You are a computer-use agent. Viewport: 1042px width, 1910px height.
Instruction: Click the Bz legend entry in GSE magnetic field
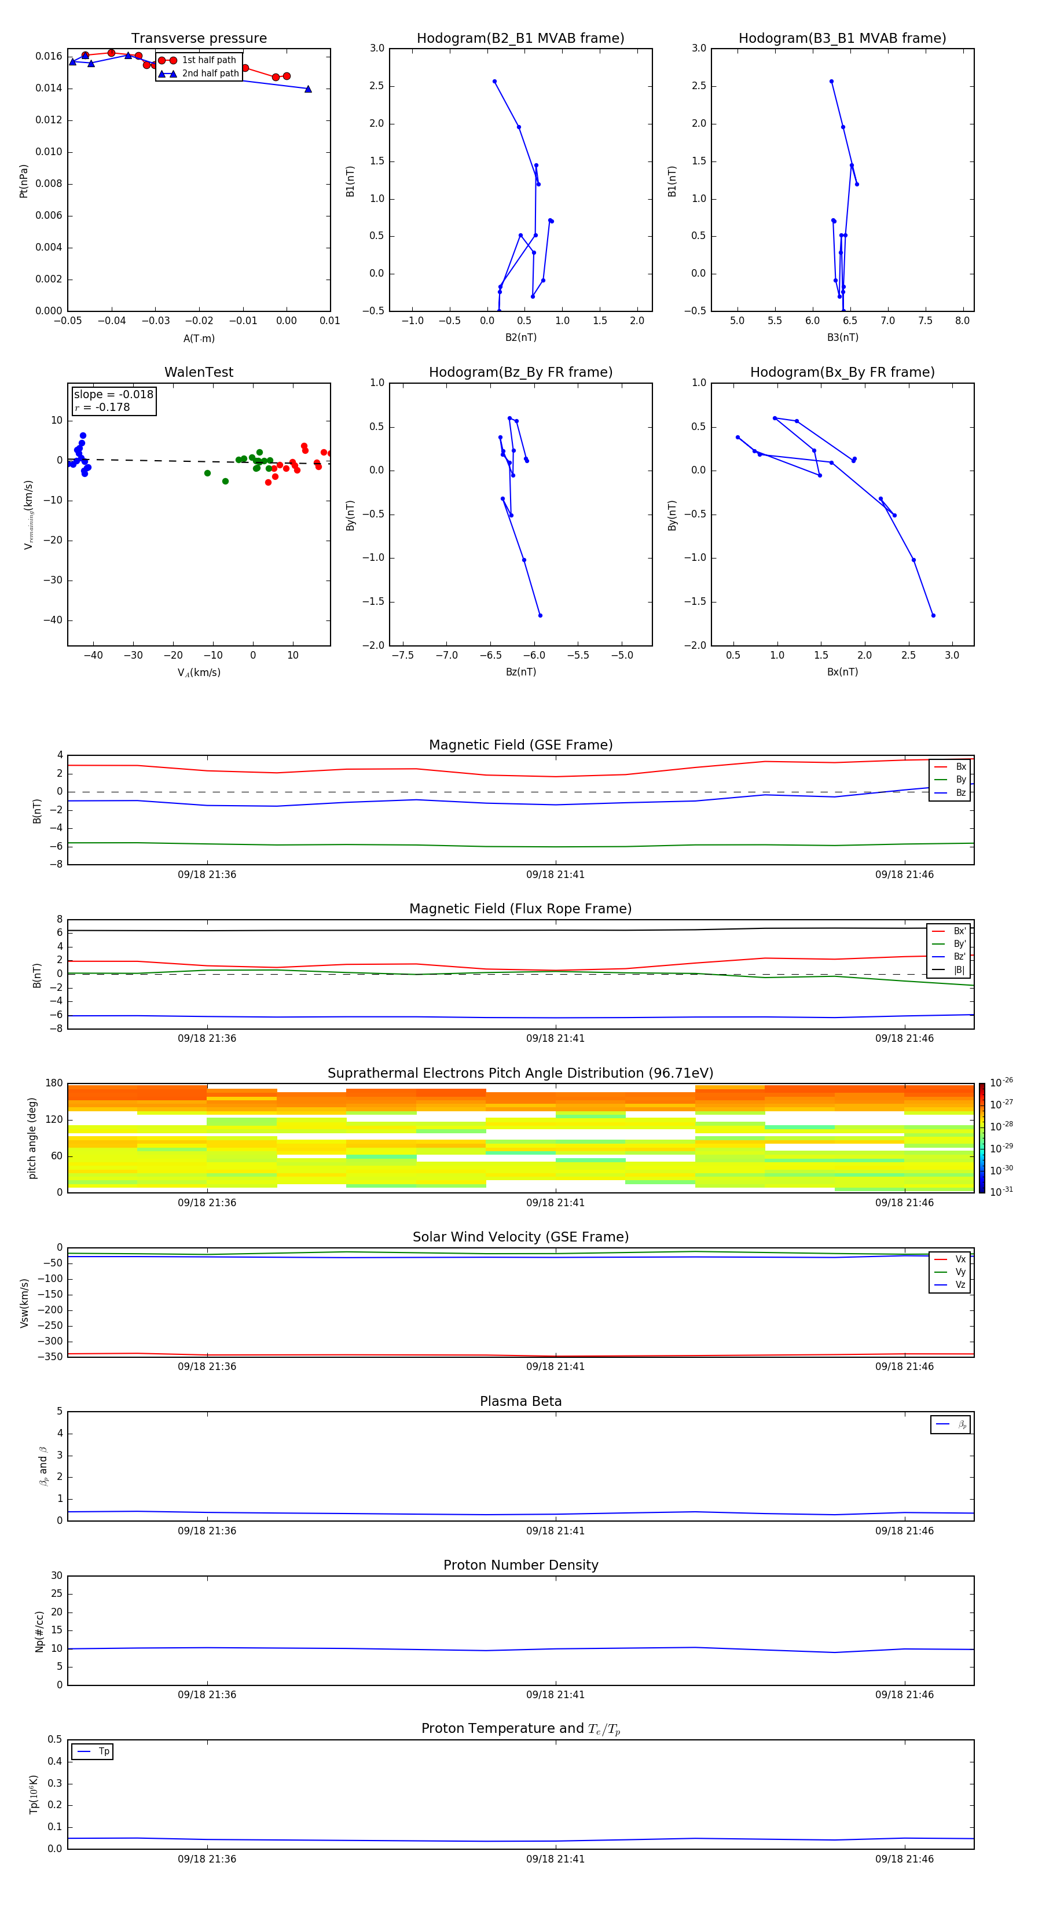pyautogui.click(x=950, y=792)
